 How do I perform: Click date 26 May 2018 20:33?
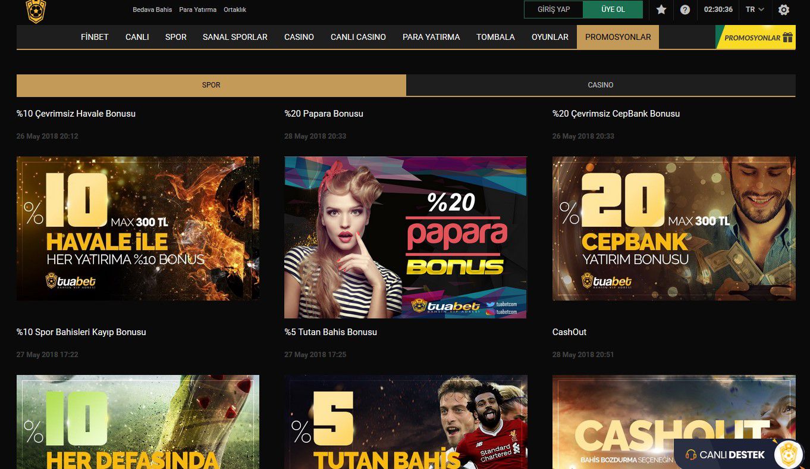pos(583,136)
